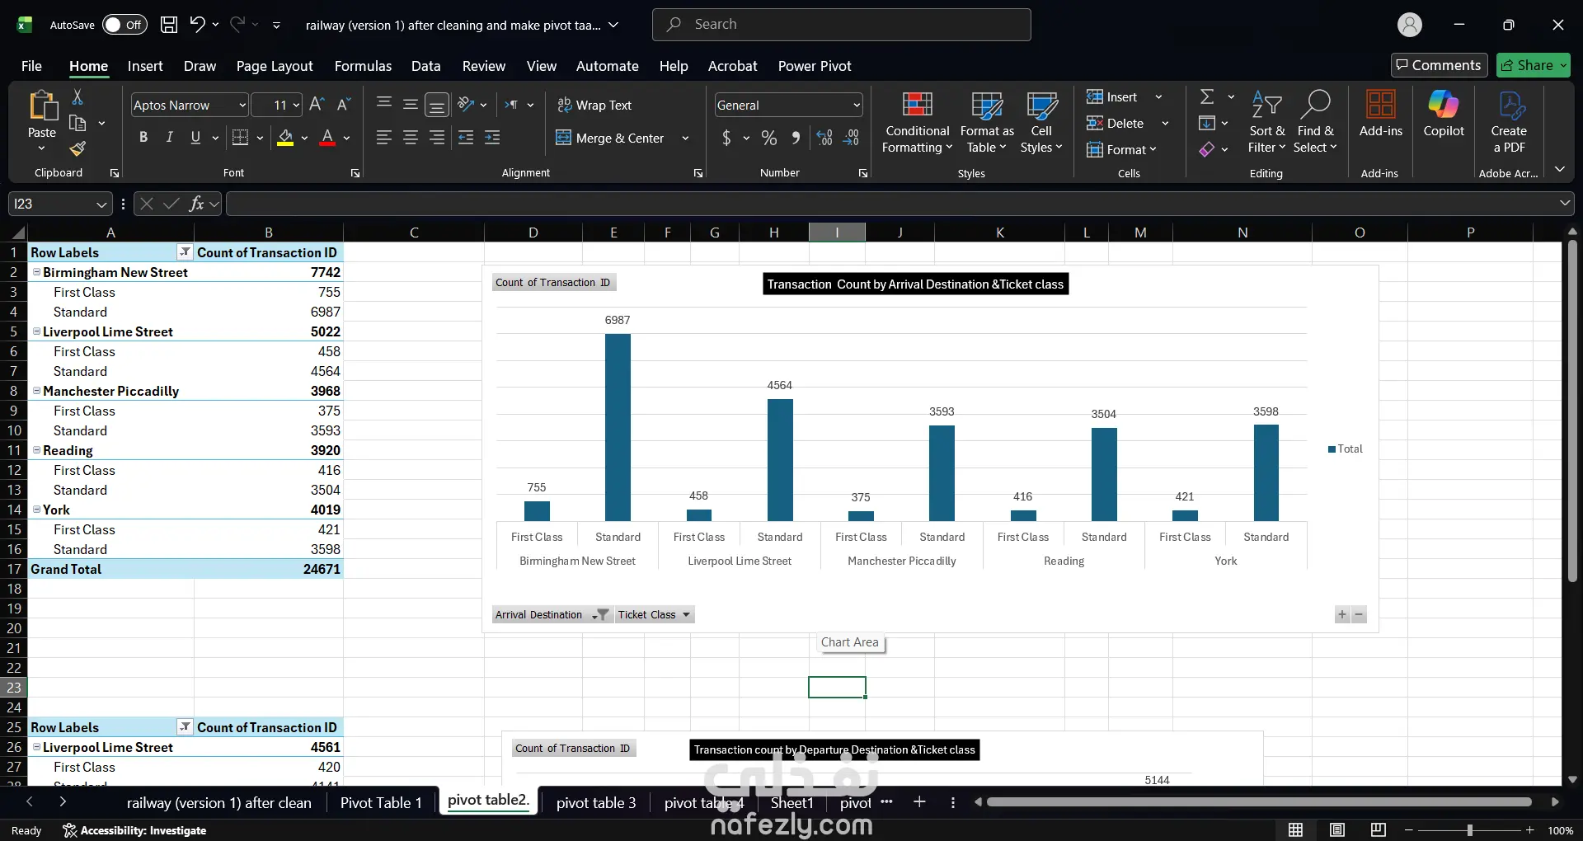Image resolution: width=1583 pixels, height=841 pixels.
Task: Click the horizontal sheet scrollbar
Action: pyautogui.click(x=1259, y=801)
